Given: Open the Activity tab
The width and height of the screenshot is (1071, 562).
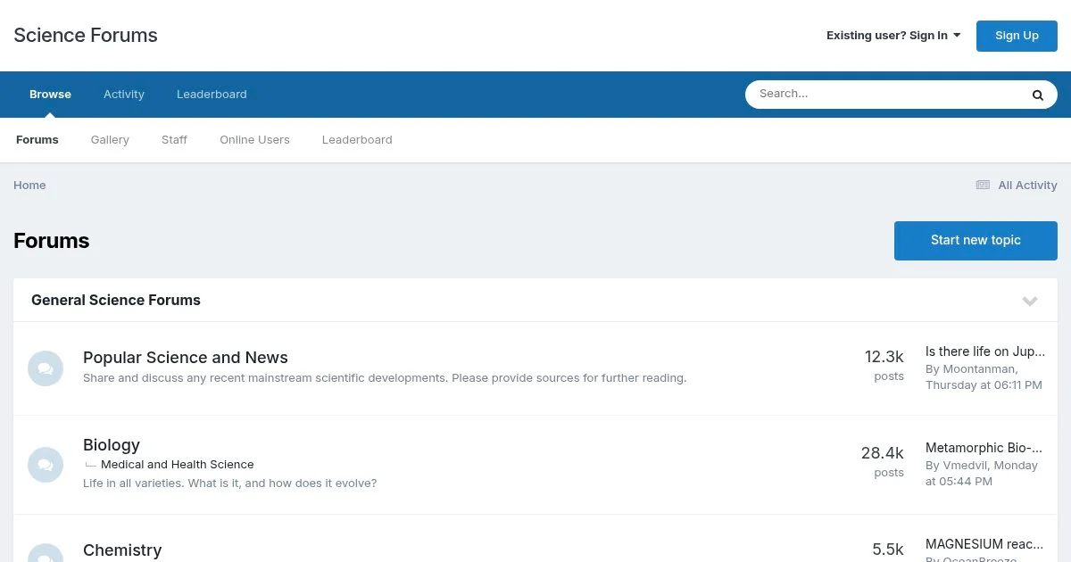Looking at the screenshot, I should [x=124, y=95].
